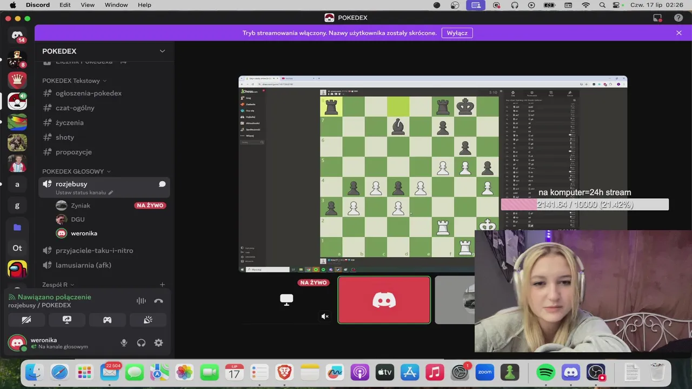The width and height of the screenshot is (692, 389).
Task: Open the Among Us server icon
Action: pyautogui.click(x=17, y=269)
